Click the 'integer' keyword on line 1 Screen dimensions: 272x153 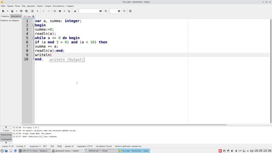72,21
